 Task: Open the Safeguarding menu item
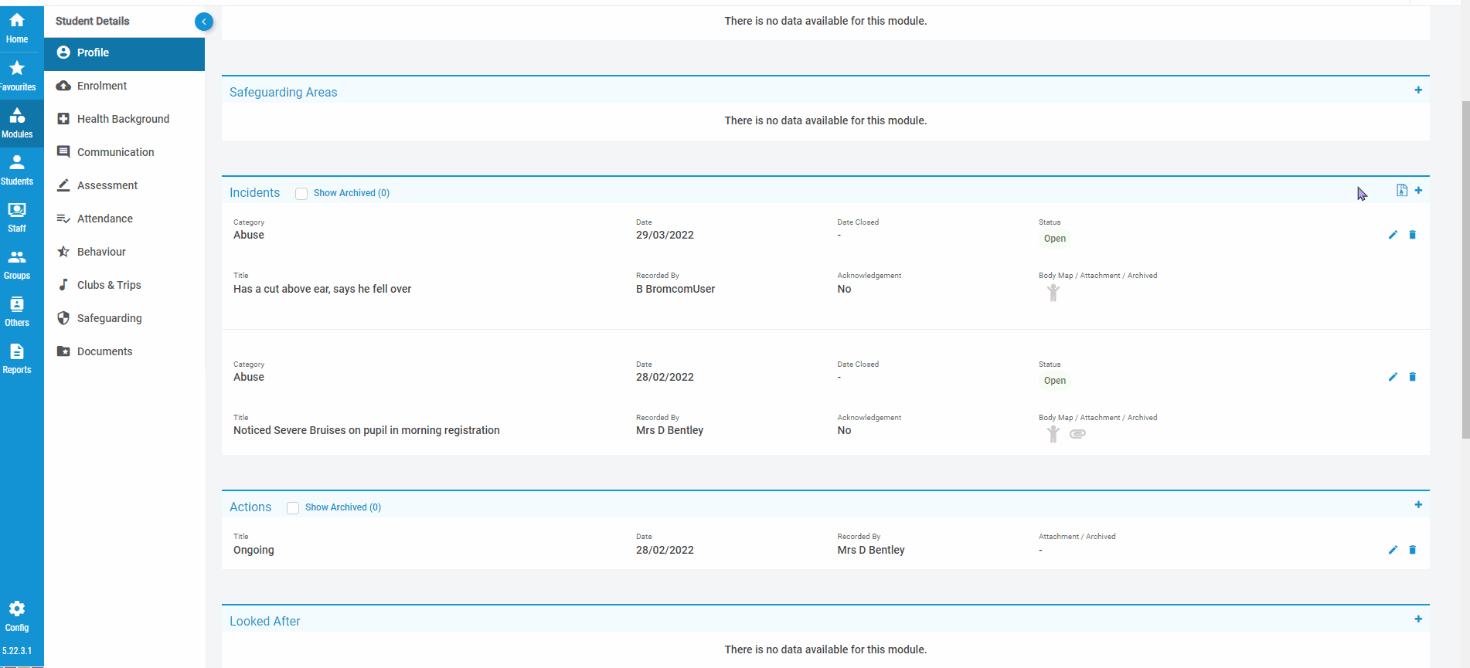click(124, 318)
